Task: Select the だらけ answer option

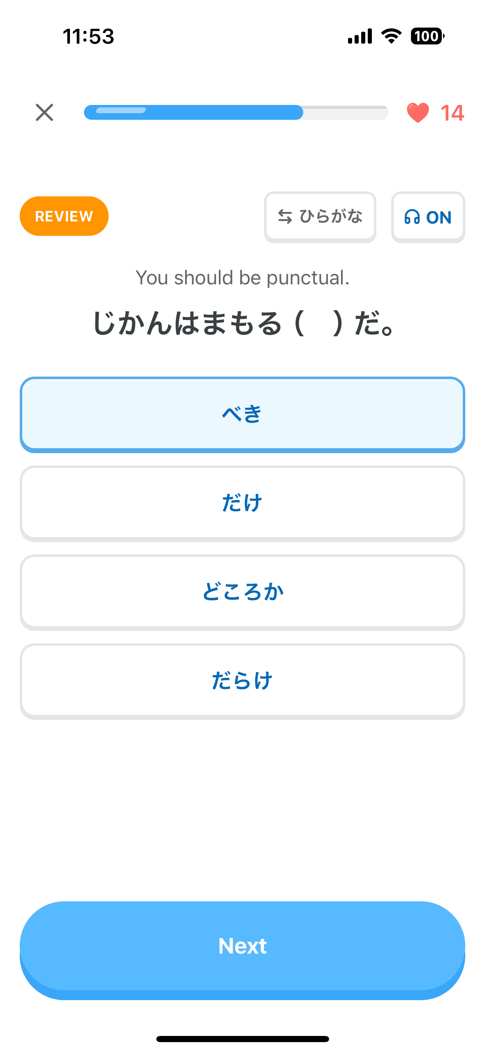Action: 242,681
